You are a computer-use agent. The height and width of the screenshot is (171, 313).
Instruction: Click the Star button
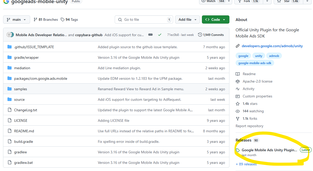click(289, 1)
